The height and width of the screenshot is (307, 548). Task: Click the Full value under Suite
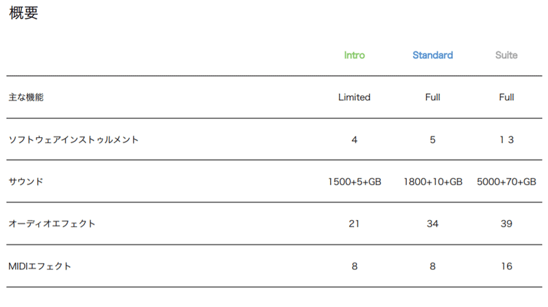[506, 97]
